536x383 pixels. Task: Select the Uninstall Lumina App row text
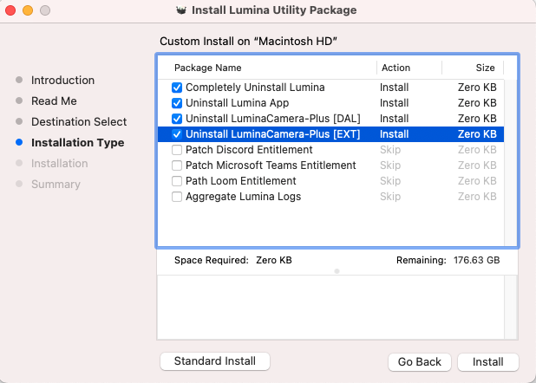point(238,103)
